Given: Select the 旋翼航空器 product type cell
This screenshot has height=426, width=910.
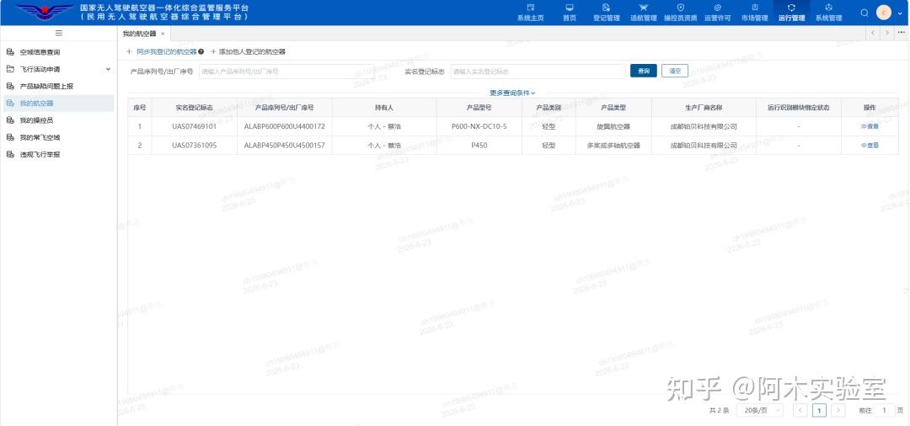Looking at the screenshot, I should 613,127.
